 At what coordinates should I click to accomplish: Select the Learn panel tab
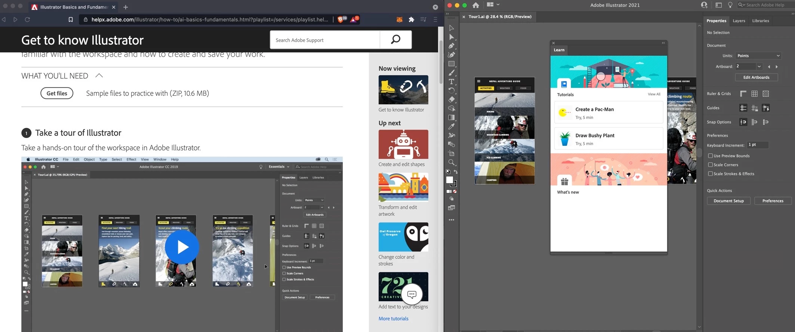pyautogui.click(x=559, y=50)
